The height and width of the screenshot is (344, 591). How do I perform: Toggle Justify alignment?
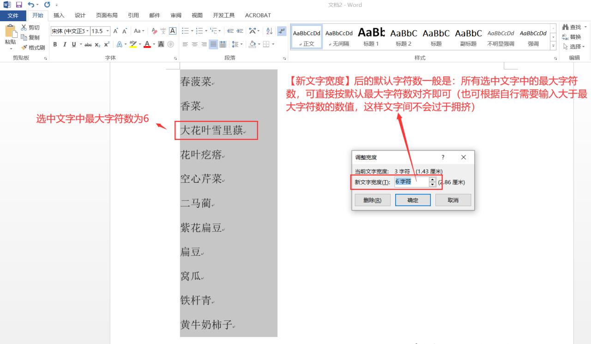point(213,44)
